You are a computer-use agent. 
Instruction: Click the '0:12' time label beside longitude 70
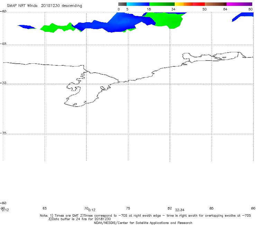point(92,210)
